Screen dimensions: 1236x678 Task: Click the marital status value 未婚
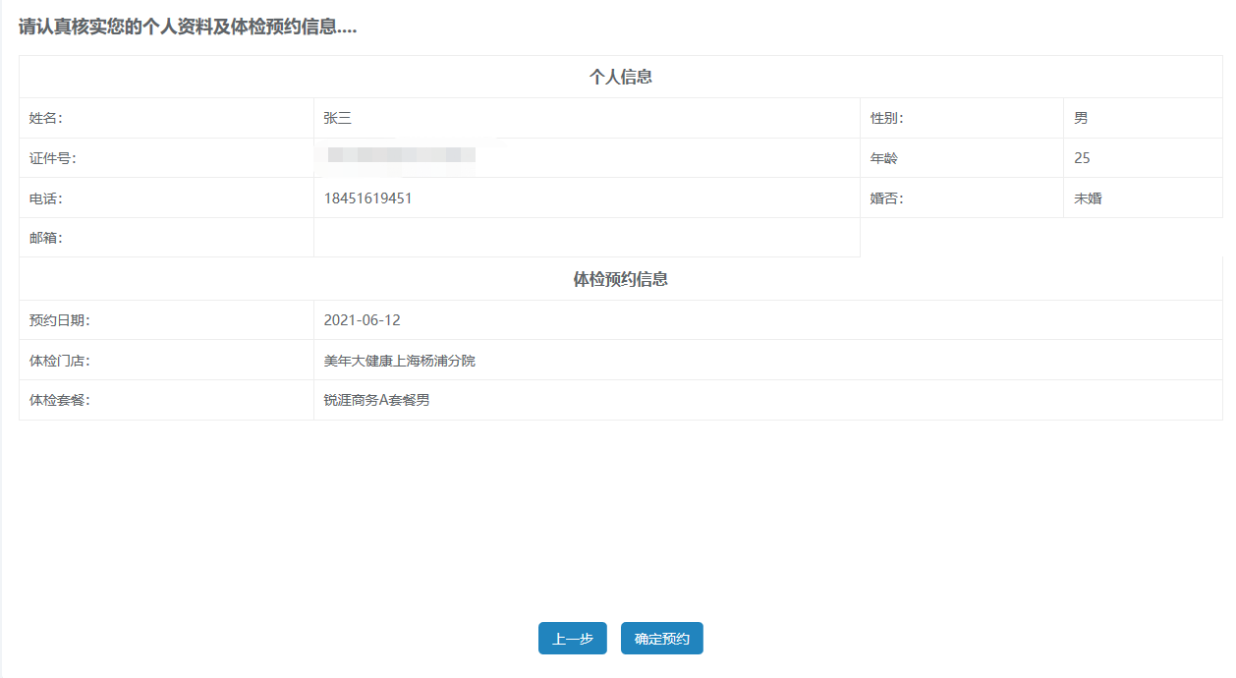(x=1088, y=198)
